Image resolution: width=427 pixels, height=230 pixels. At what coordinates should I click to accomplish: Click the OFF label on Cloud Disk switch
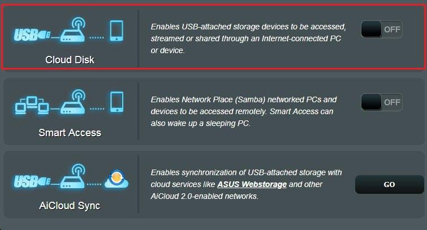392,29
